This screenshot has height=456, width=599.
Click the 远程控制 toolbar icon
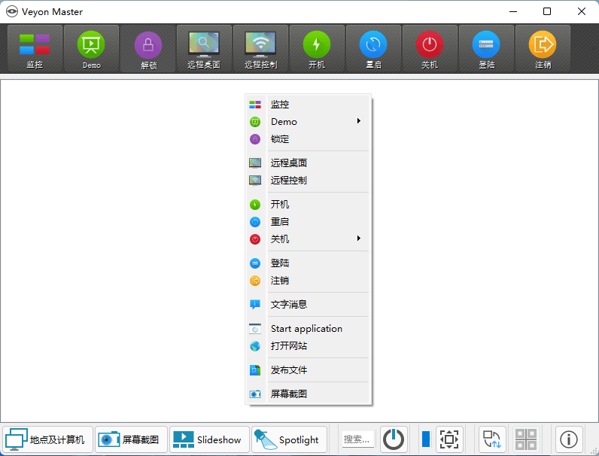pyautogui.click(x=260, y=50)
